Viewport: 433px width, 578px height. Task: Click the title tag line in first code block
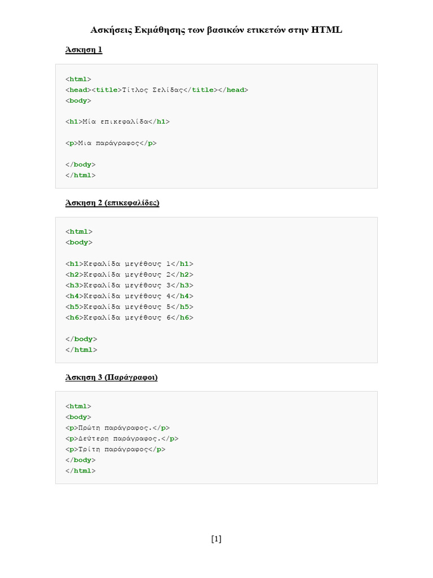pyautogui.click(x=157, y=90)
